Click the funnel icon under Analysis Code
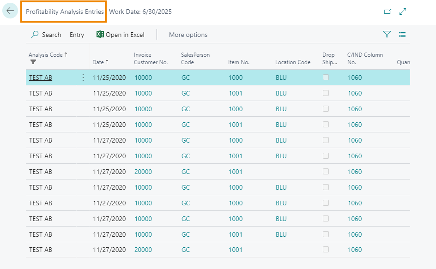 click(33, 62)
